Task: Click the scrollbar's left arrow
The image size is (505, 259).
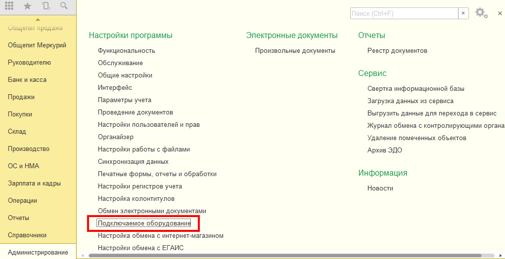Action: coord(83,256)
